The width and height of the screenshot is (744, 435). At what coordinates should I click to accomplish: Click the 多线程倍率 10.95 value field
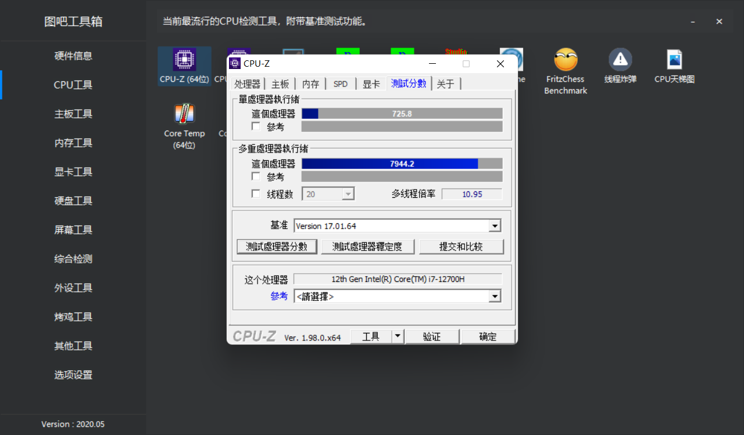472,194
